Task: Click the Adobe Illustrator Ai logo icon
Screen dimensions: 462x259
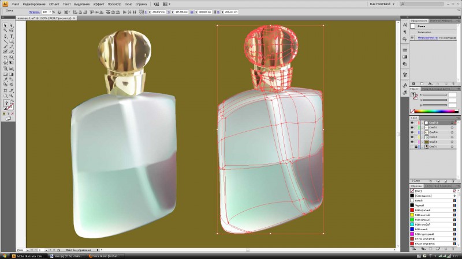Action: [x=4, y=3]
